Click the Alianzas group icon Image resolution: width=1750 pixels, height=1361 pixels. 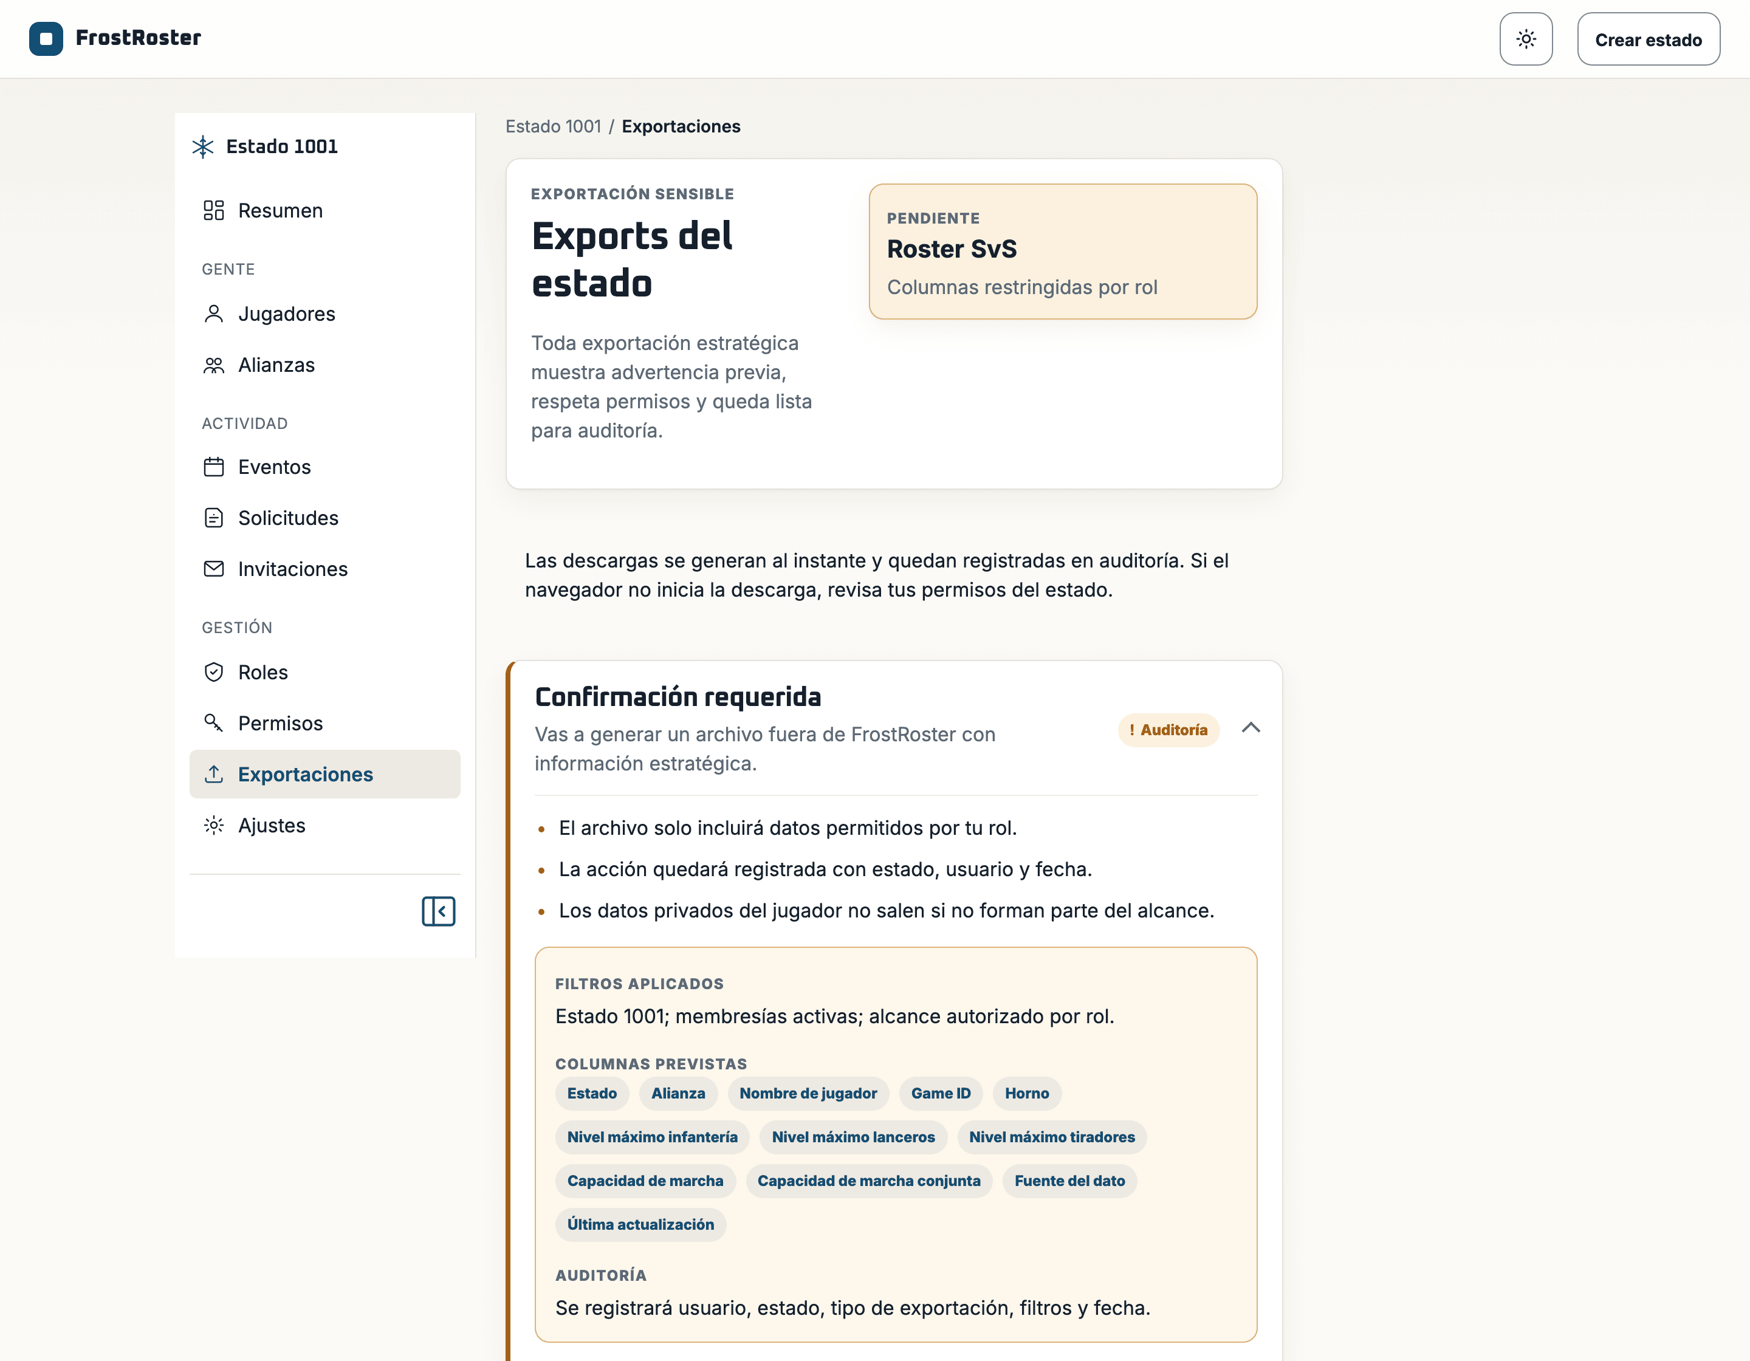pyautogui.click(x=213, y=365)
